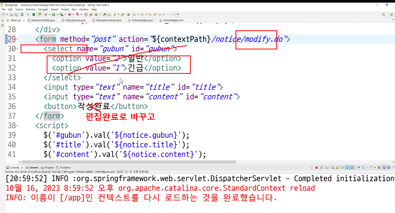This screenshot has width=395, height=213.
Task: Click the New file wizard icon
Action: click(3, 14)
